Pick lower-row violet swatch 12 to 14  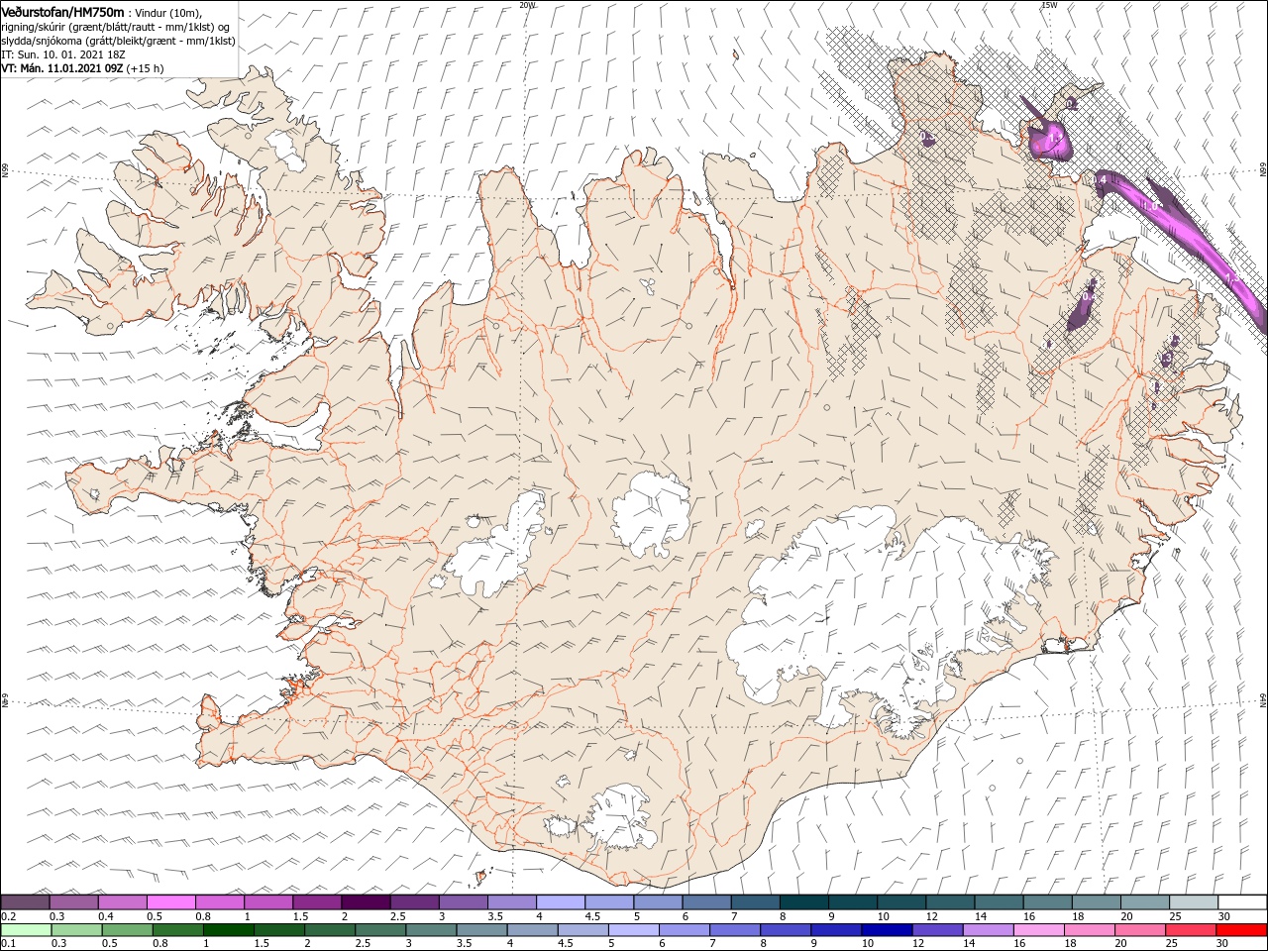click(937, 930)
